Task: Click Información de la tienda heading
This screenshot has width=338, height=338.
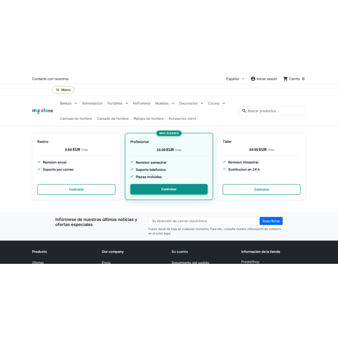Action: 261,252
